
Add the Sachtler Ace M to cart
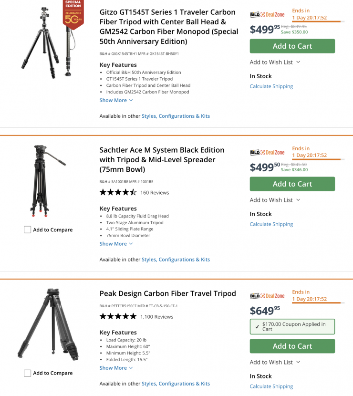pyautogui.click(x=292, y=184)
